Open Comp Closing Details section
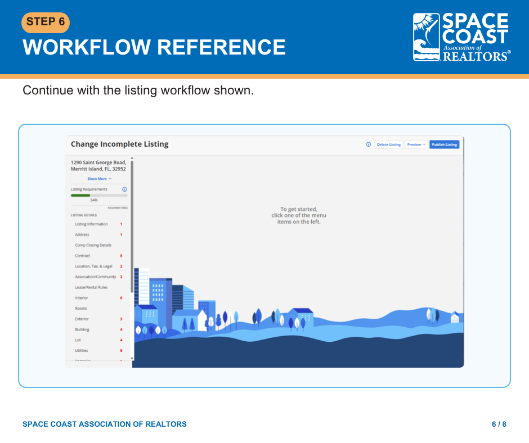Screen dimensions: 529x443 (x=93, y=245)
